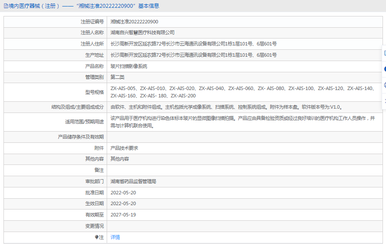Click the 附件 row label
Screen dimensions: 386x245
[99, 148]
